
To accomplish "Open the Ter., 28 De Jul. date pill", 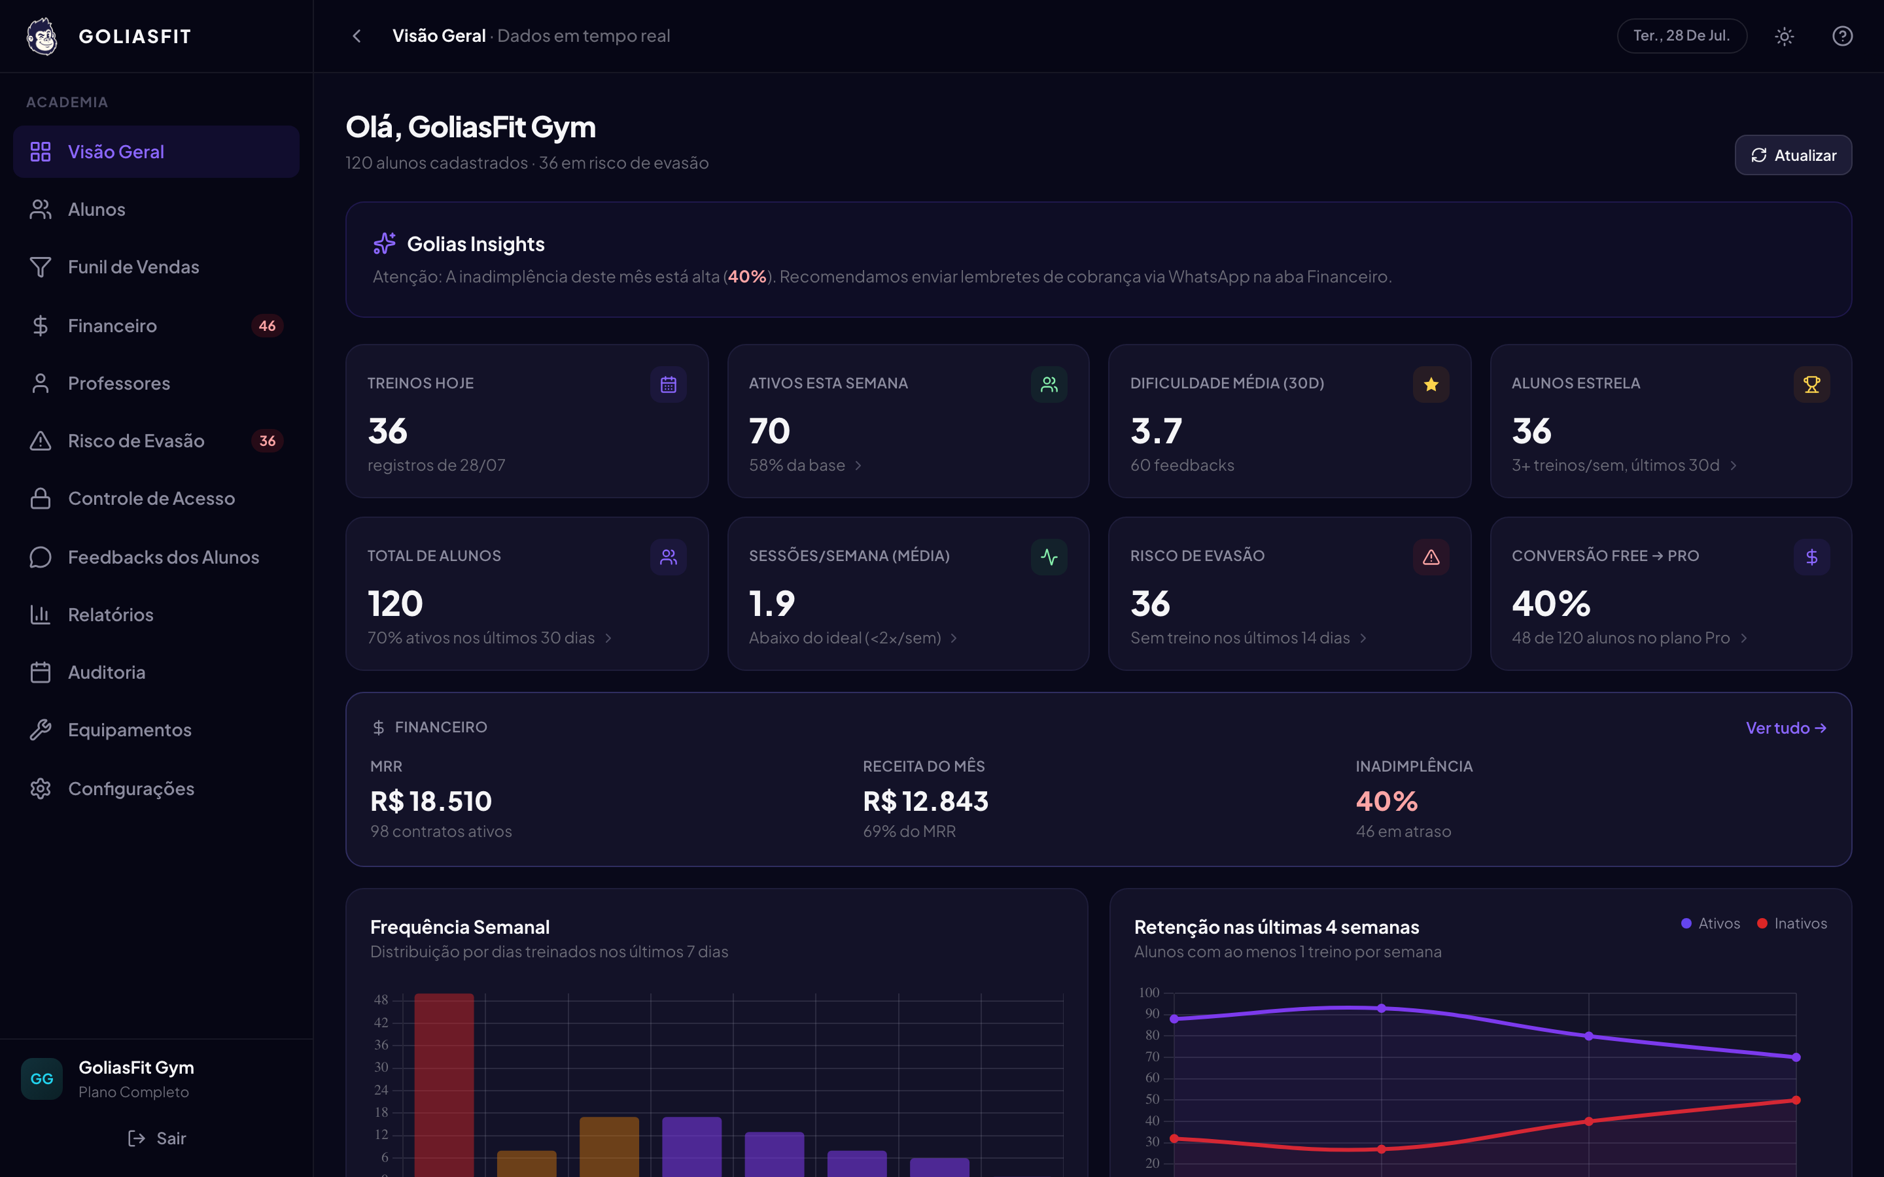I will [1682, 36].
